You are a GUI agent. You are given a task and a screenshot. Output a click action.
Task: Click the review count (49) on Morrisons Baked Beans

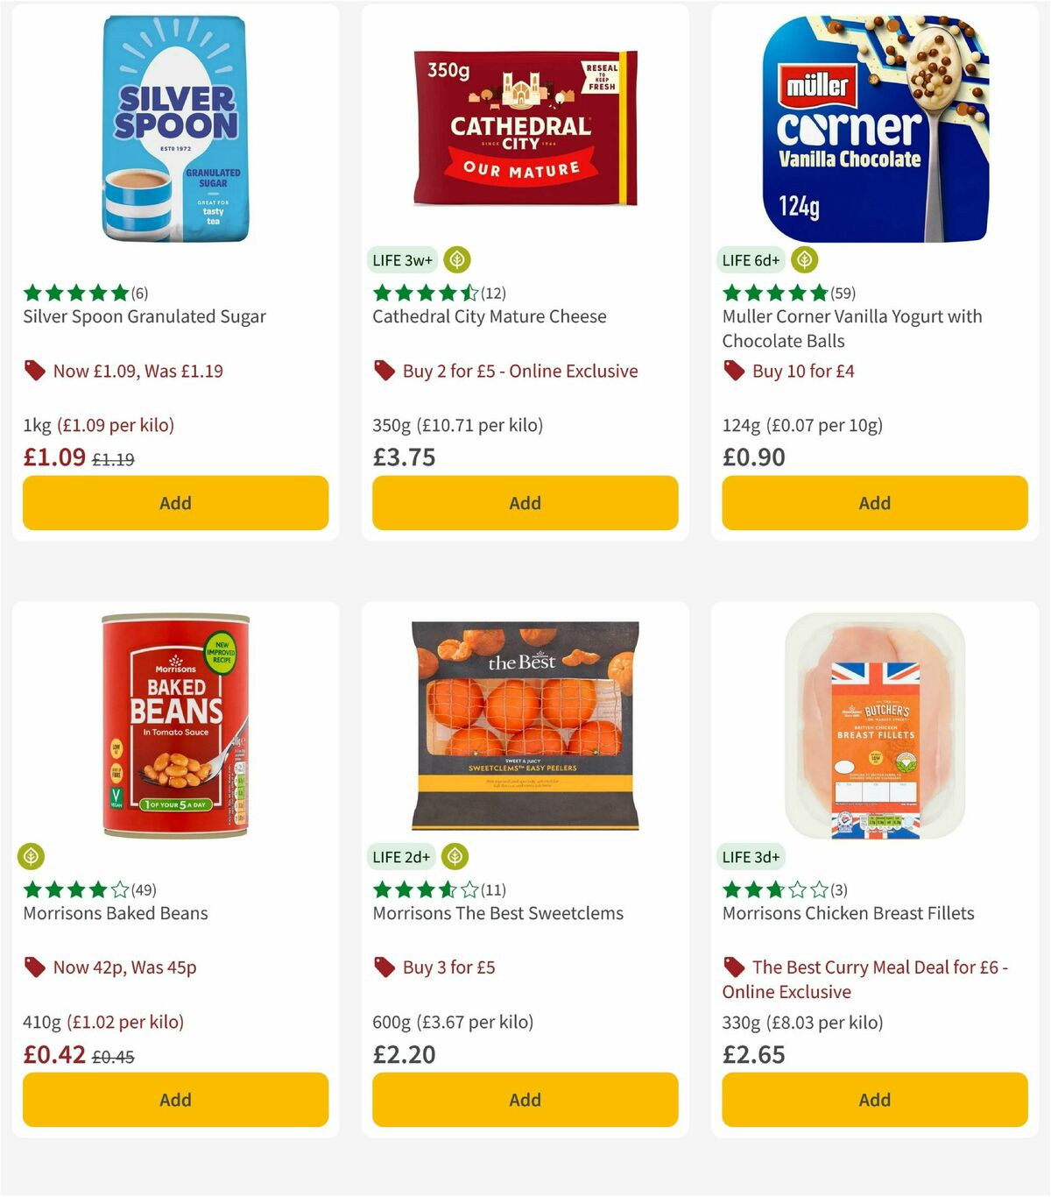tap(145, 889)
